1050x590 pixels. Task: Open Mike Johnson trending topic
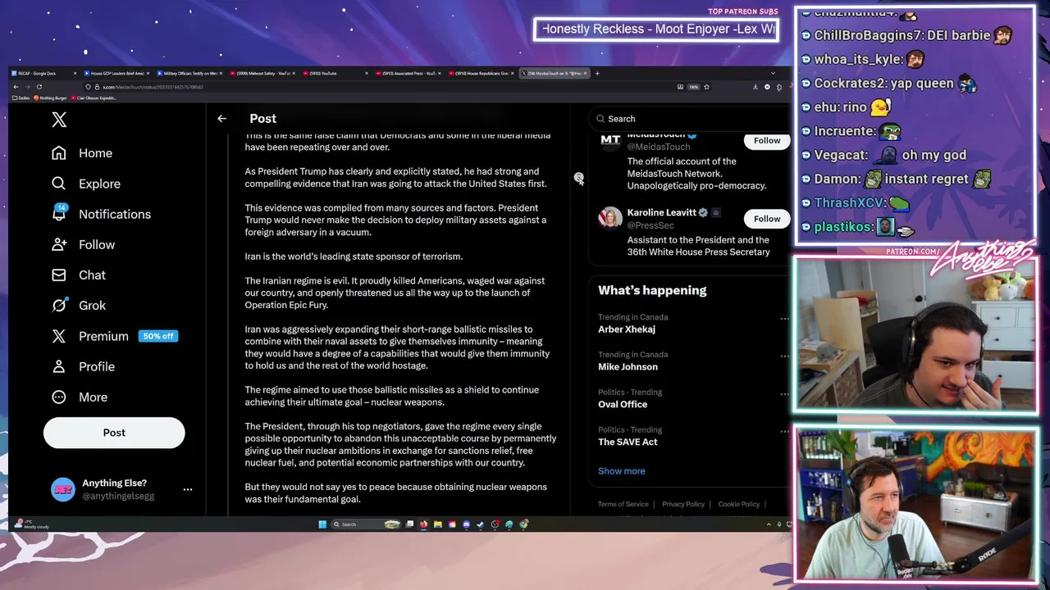tap(628, 367)
